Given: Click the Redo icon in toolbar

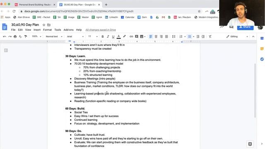Looking at the screenshot, I should [x=10, y=36].
